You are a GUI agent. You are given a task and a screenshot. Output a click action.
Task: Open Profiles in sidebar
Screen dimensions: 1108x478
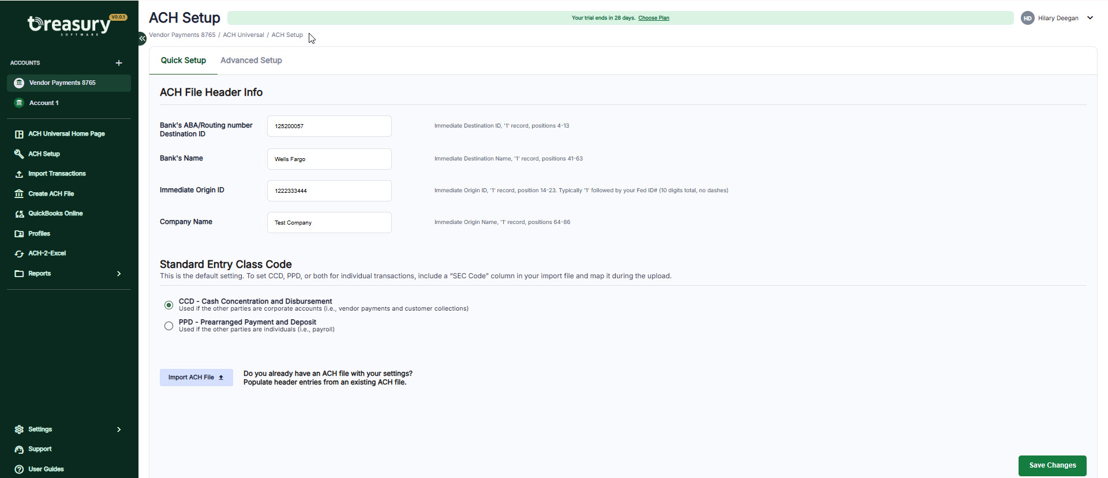click(x=39, y=234)
